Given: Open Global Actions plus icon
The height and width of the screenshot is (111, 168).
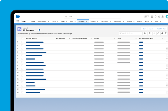Looking at the screenshot, I should pos(152,17).
